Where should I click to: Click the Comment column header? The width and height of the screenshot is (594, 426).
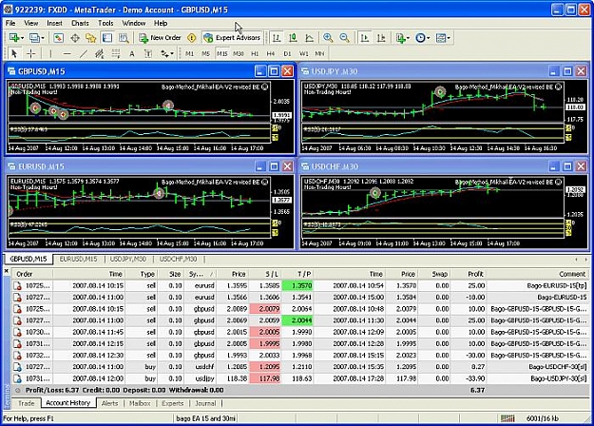(x=538, y=274)
